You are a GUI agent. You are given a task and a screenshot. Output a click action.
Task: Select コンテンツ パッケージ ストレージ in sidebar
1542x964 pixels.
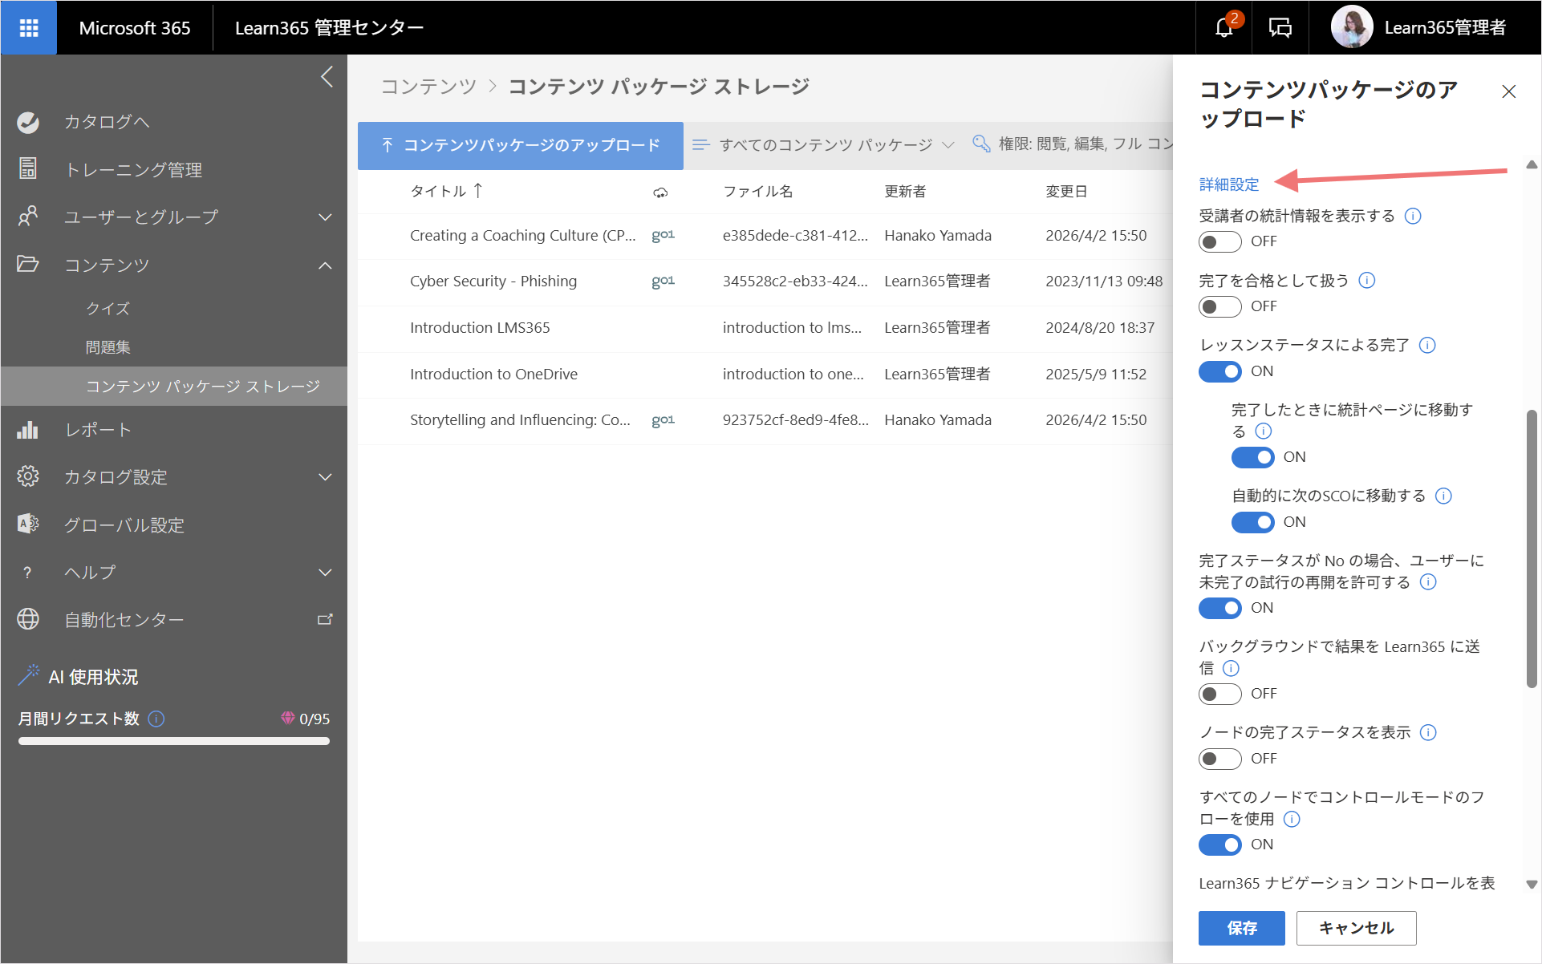(174, 387)
